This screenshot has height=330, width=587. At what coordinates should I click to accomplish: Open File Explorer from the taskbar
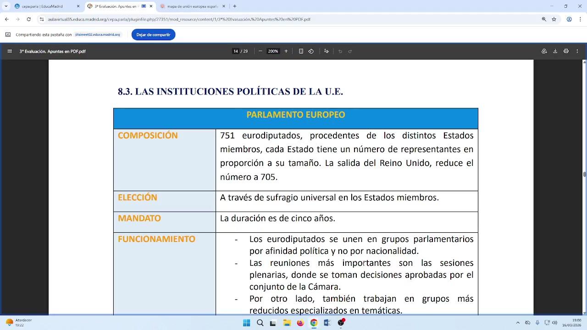287,323
